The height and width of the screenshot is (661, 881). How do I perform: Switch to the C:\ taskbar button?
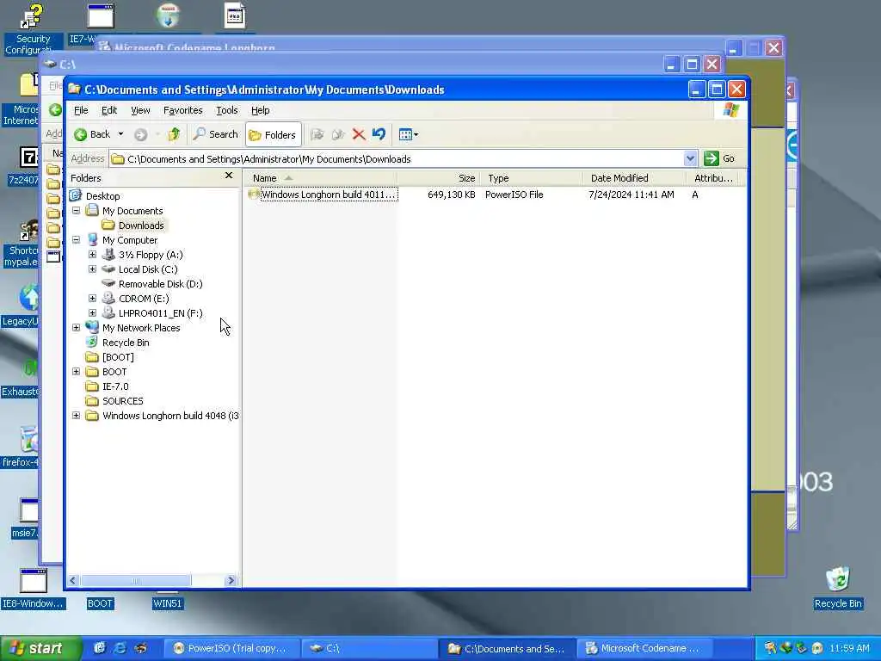[x=368, y=648]
